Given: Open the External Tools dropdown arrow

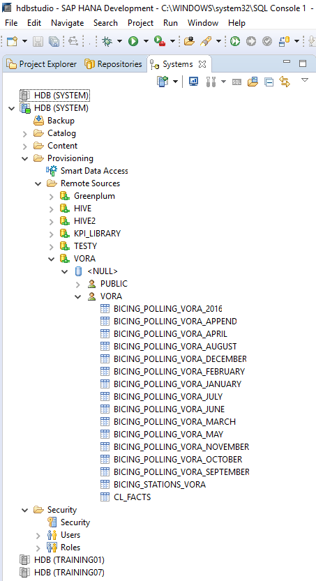Looking at the screenshot, I should click(x=172, y=41).
